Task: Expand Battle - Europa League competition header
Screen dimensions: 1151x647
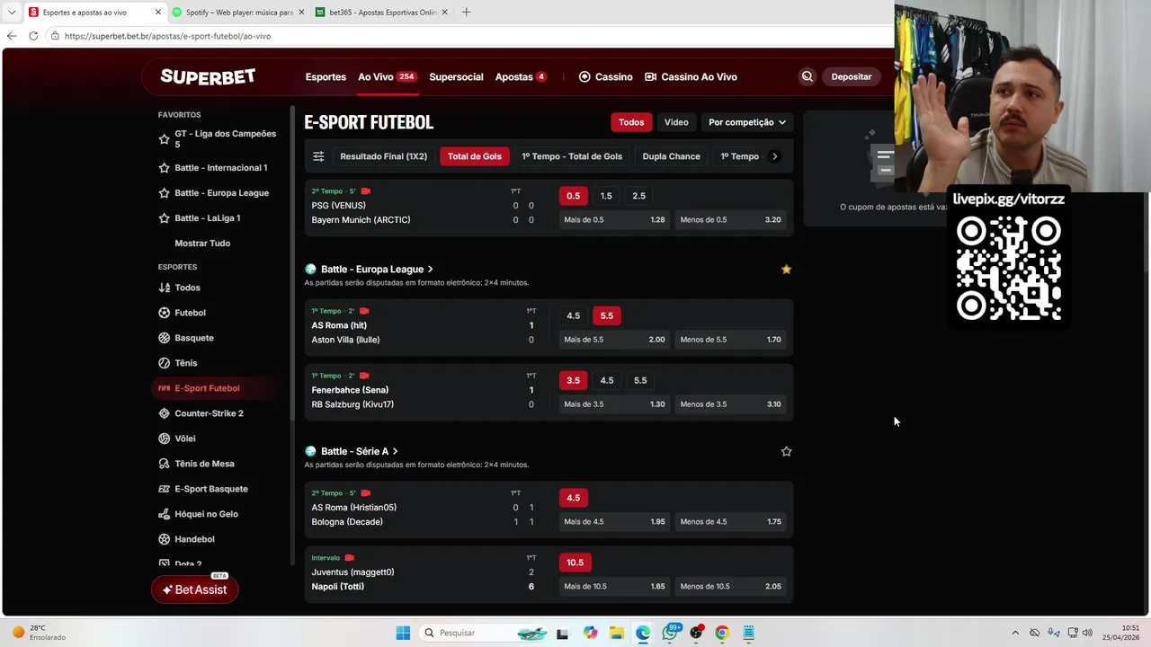Action: point(377,270)
